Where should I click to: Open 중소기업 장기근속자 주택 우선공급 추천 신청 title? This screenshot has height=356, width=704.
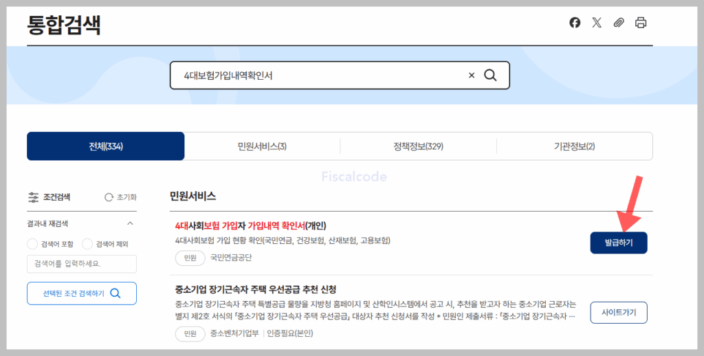pos(256,289)
